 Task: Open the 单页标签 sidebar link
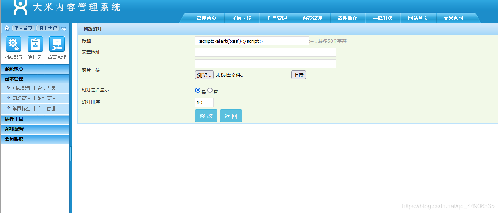tap(21, 108)
